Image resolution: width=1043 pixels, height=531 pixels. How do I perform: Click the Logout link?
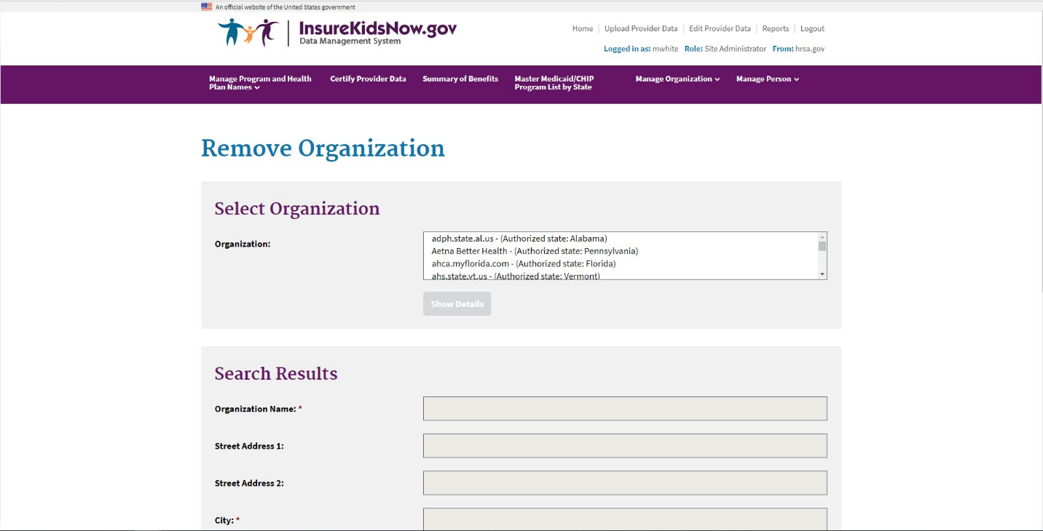click(x=812, y=28)
